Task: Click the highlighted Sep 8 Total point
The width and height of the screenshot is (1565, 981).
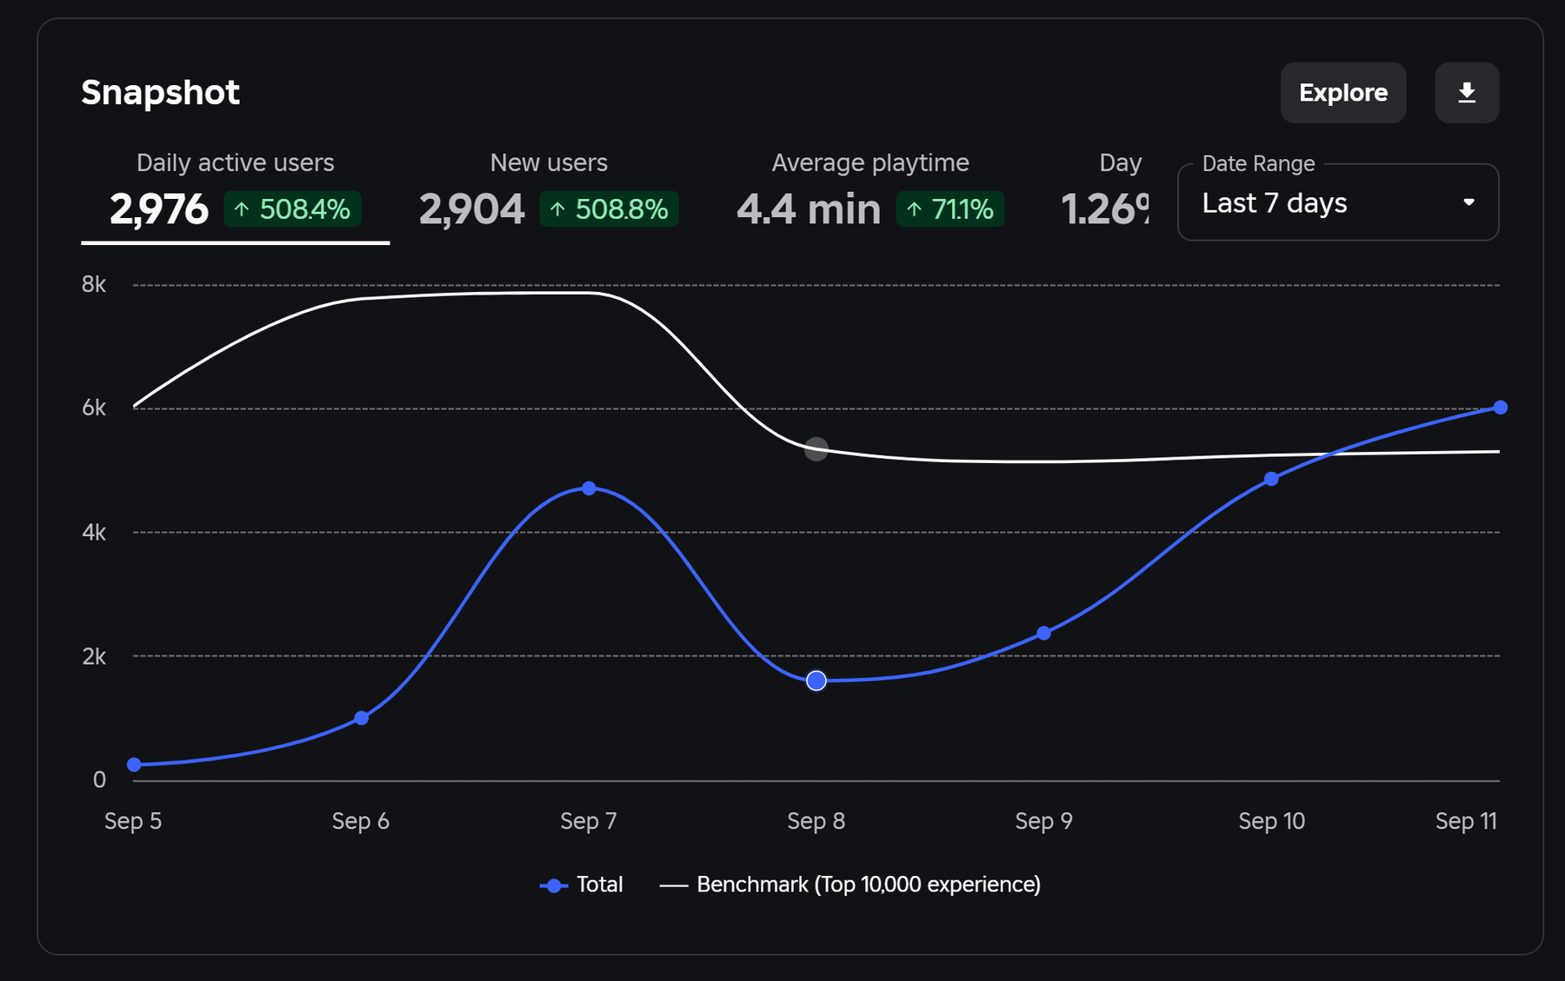Action: click(x=816, y=680)
